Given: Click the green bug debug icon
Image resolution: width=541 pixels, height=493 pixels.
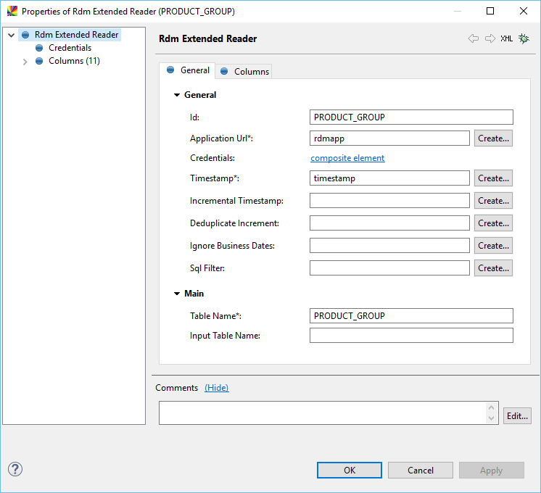Looking at the screenshot, I should pyautogui.click(x=524, y=38).
